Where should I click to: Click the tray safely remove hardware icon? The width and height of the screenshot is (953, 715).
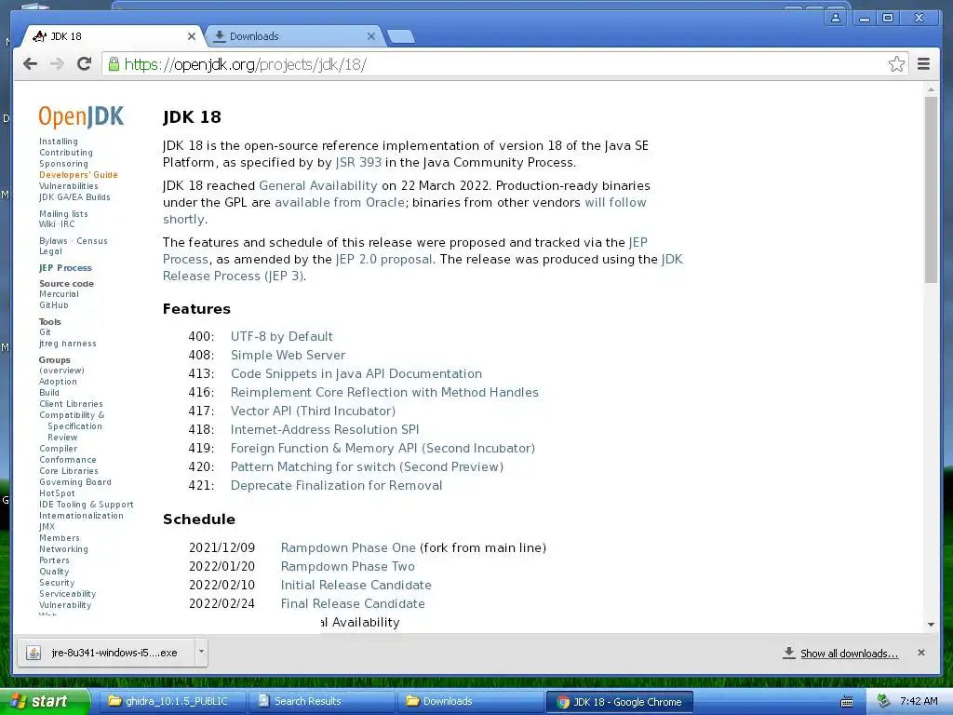point(883,701)
